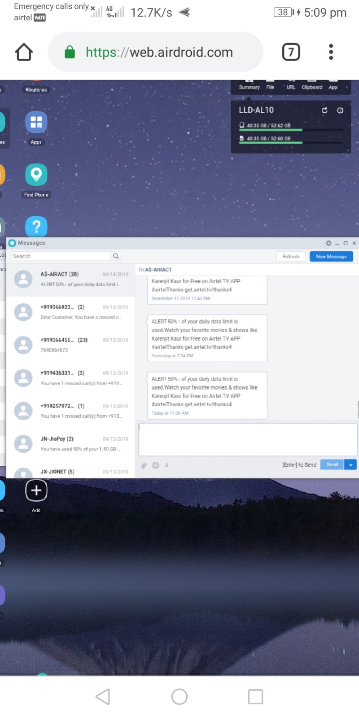This screenshot has height=718, width=359.
Task: Click the phone storage icon on device panel
Action: (x=242, y=125)
